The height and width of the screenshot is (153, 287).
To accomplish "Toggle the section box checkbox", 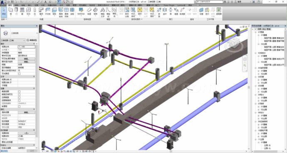I will [19, 106].
